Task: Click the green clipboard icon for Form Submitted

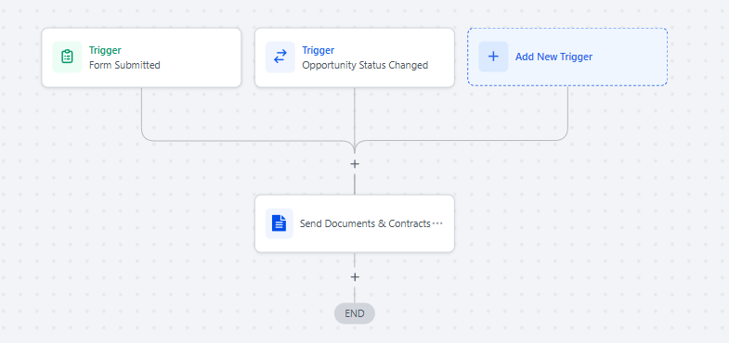Action: pos(67,57)
